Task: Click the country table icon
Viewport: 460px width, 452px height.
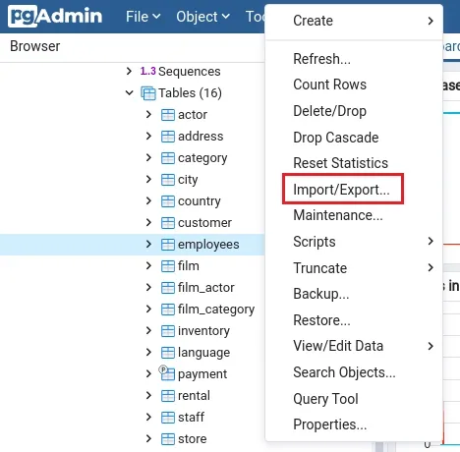Action: pyautogui.click(x=168, y=201)
